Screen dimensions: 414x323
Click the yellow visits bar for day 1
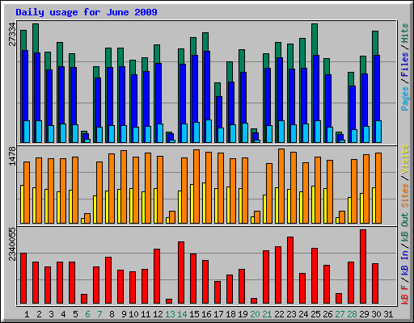tap(22, 204)
